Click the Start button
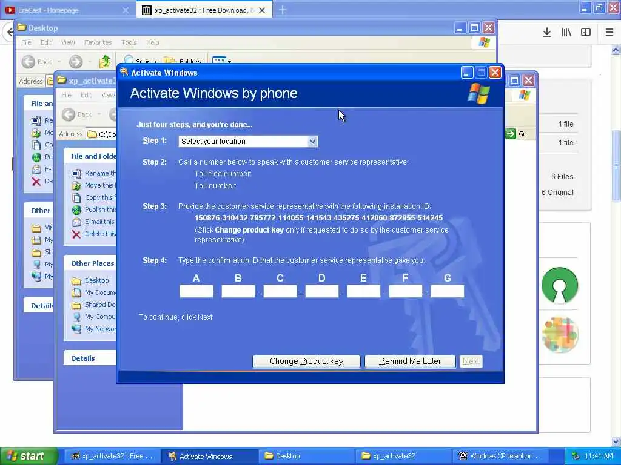Viewport: 621px width, 465px height. tap(29, 456)
